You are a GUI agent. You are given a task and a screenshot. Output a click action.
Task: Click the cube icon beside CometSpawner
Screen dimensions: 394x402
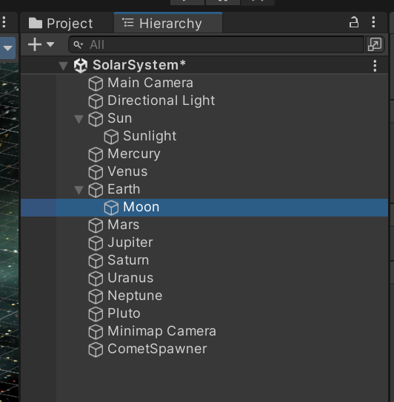coord(96,350)
